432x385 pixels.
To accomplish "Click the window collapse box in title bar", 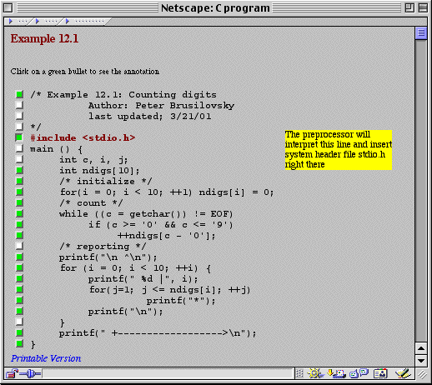I will pos(423,7).
